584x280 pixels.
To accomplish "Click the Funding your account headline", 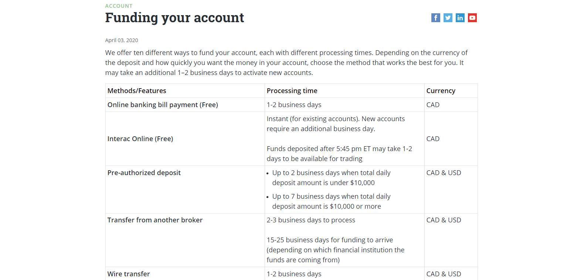I will click(x=174, y=17).
